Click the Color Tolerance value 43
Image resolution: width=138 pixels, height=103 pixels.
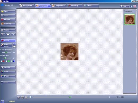14,52
